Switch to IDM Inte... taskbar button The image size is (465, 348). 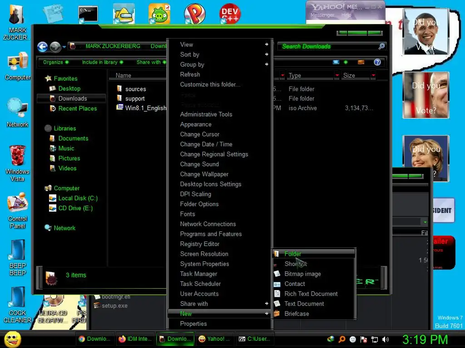pos(134,339)
